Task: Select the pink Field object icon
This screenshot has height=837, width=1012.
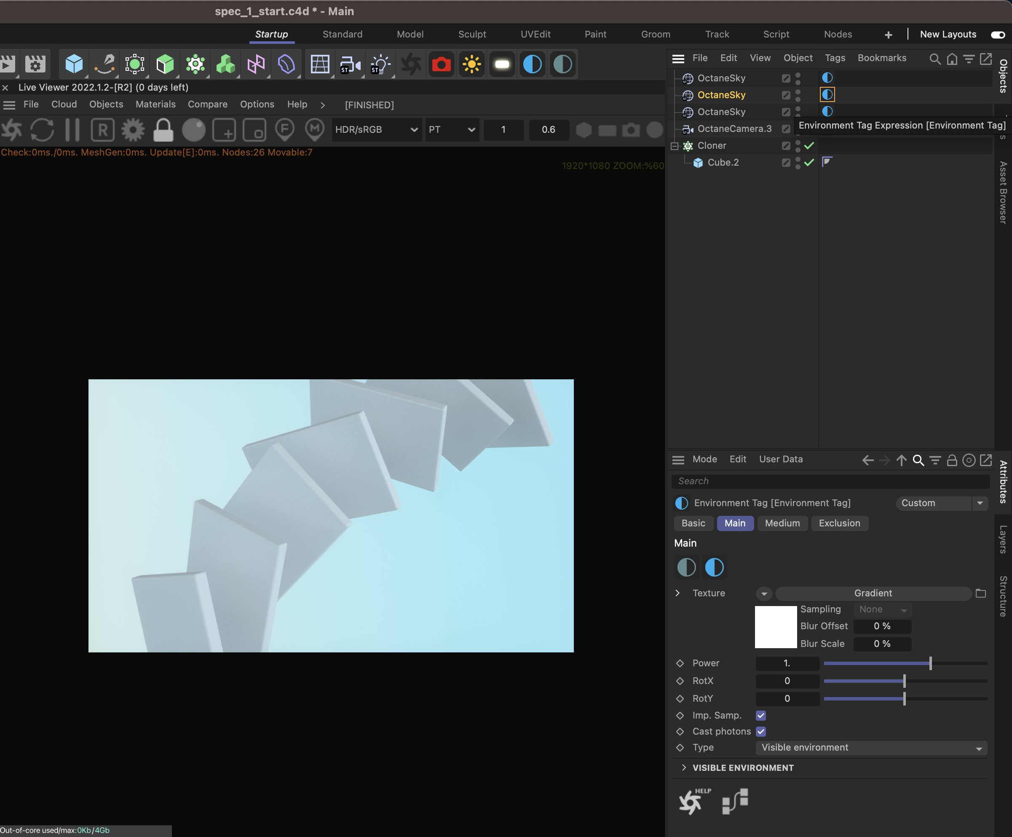Action: tap(256, 64)
